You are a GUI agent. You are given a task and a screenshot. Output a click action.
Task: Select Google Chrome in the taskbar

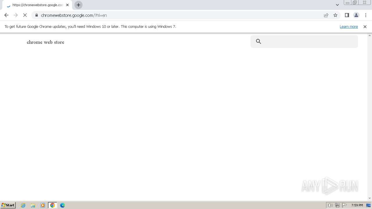tap(53, 205)
